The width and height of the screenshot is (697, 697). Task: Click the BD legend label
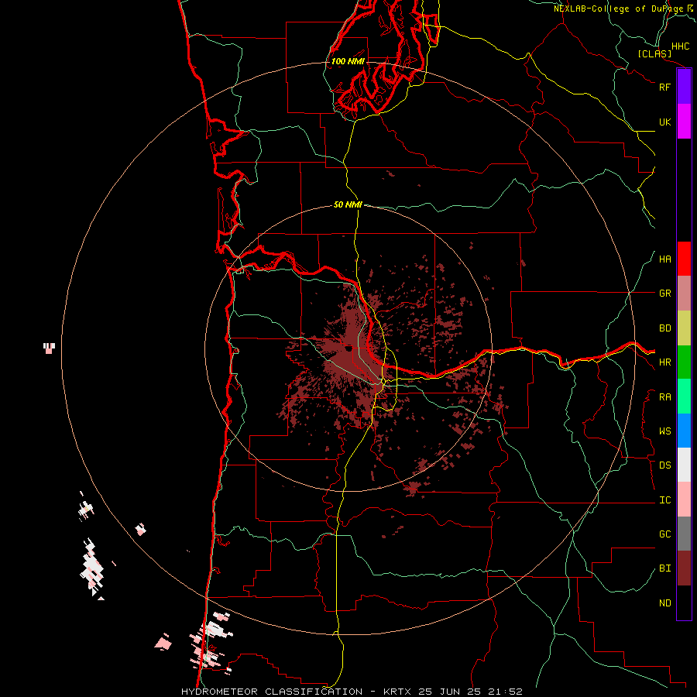(x=664, y=328)
